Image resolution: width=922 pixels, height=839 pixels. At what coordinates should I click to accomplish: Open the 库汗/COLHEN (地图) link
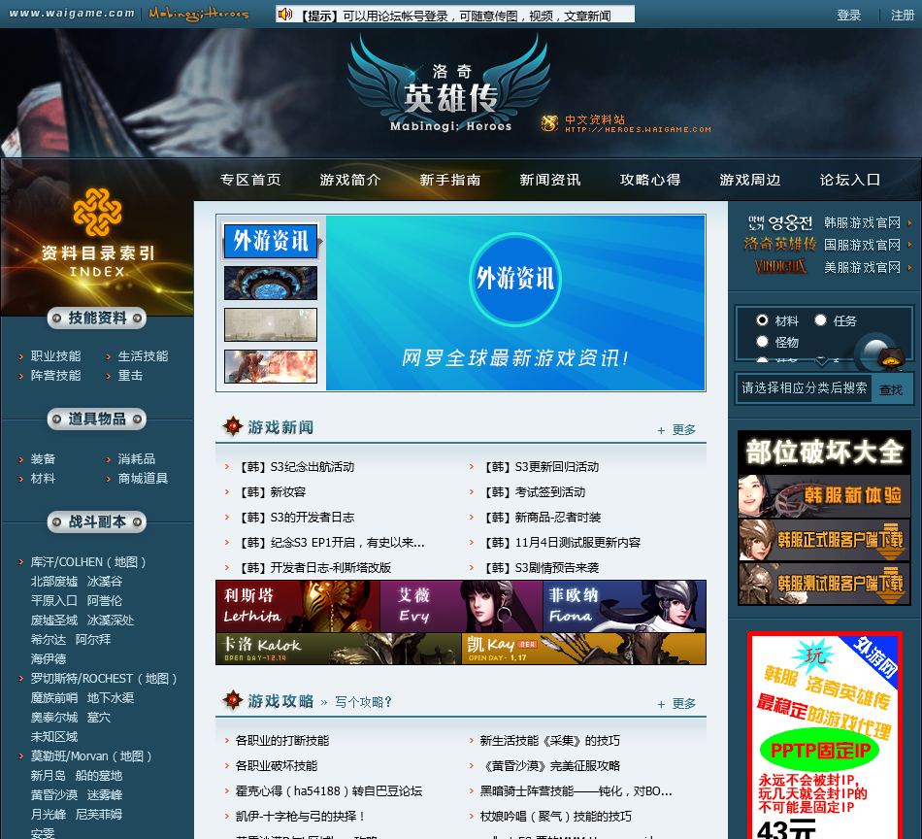coord(88,562)
